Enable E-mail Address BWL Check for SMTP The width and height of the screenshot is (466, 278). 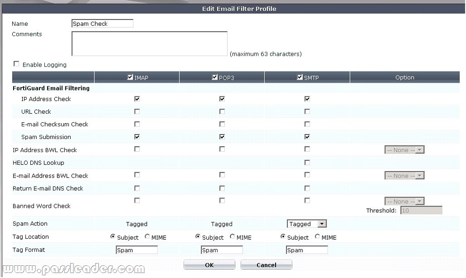click(307, 175)
